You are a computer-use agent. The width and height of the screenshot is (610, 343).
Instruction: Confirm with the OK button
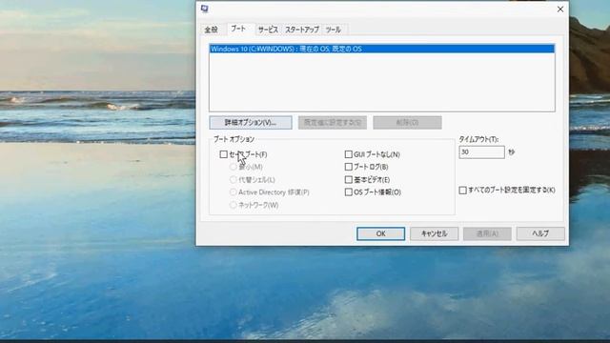coord(381,233)
